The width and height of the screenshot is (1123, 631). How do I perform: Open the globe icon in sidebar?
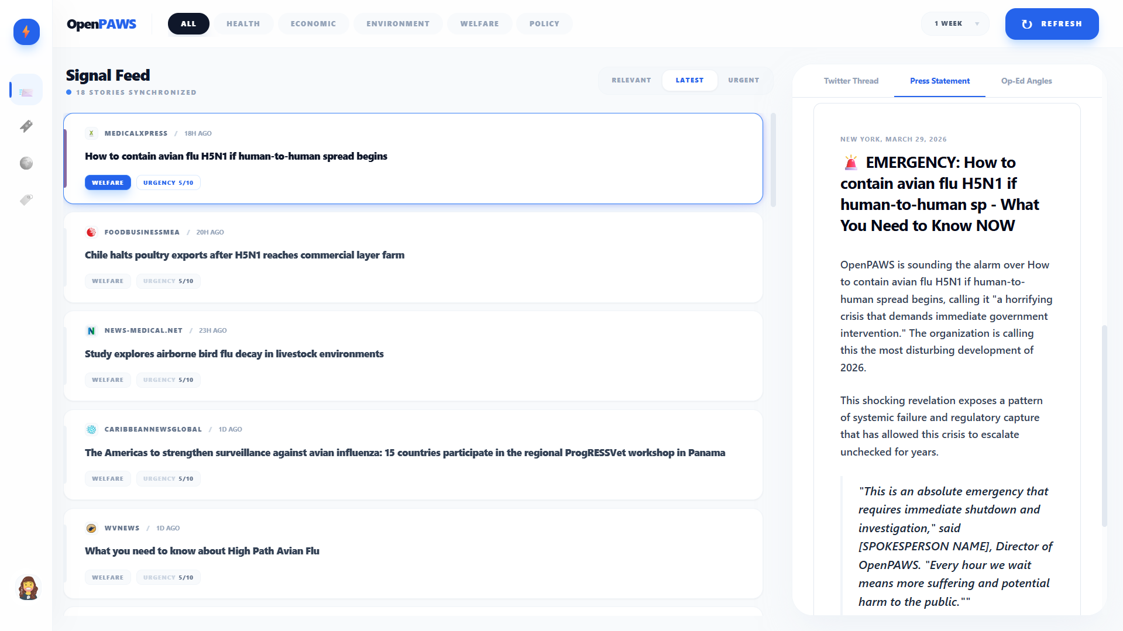[x=26, y=163]
